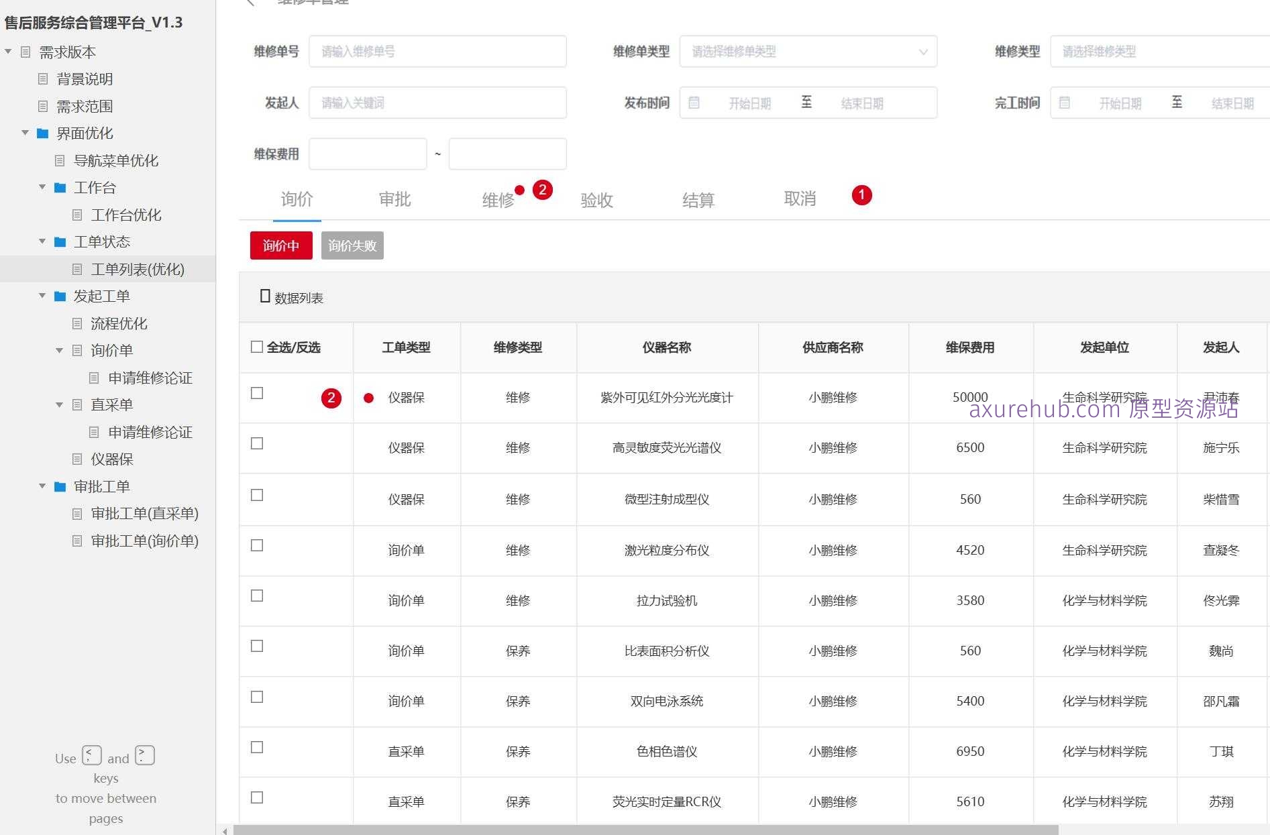Switch to the 审批 tab

[394, 199]
